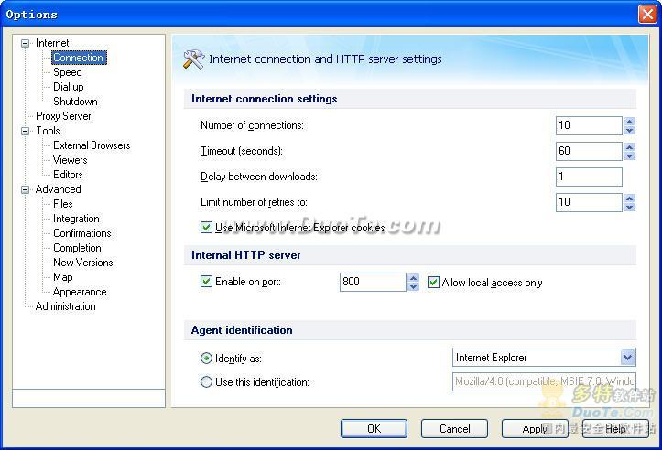
Task: Click the Number of connections field
Action: (x=589, y=125)
